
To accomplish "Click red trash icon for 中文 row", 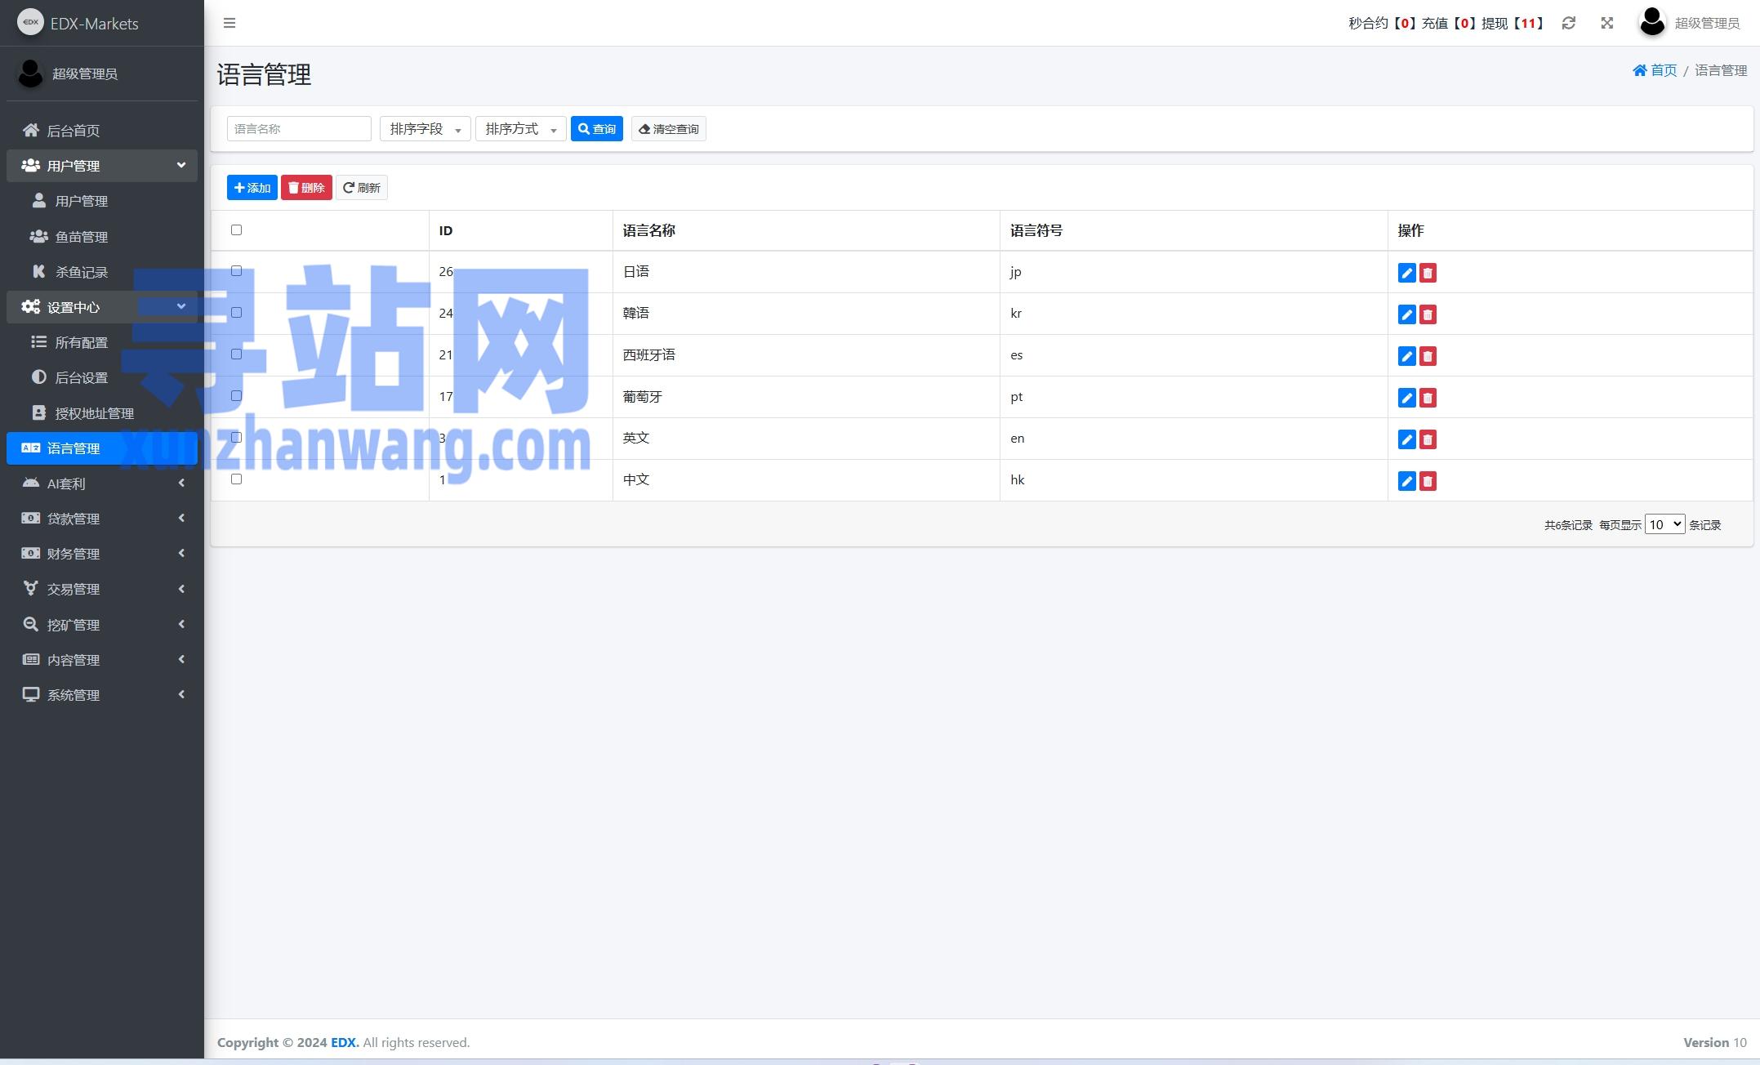I will point(1428,481).
